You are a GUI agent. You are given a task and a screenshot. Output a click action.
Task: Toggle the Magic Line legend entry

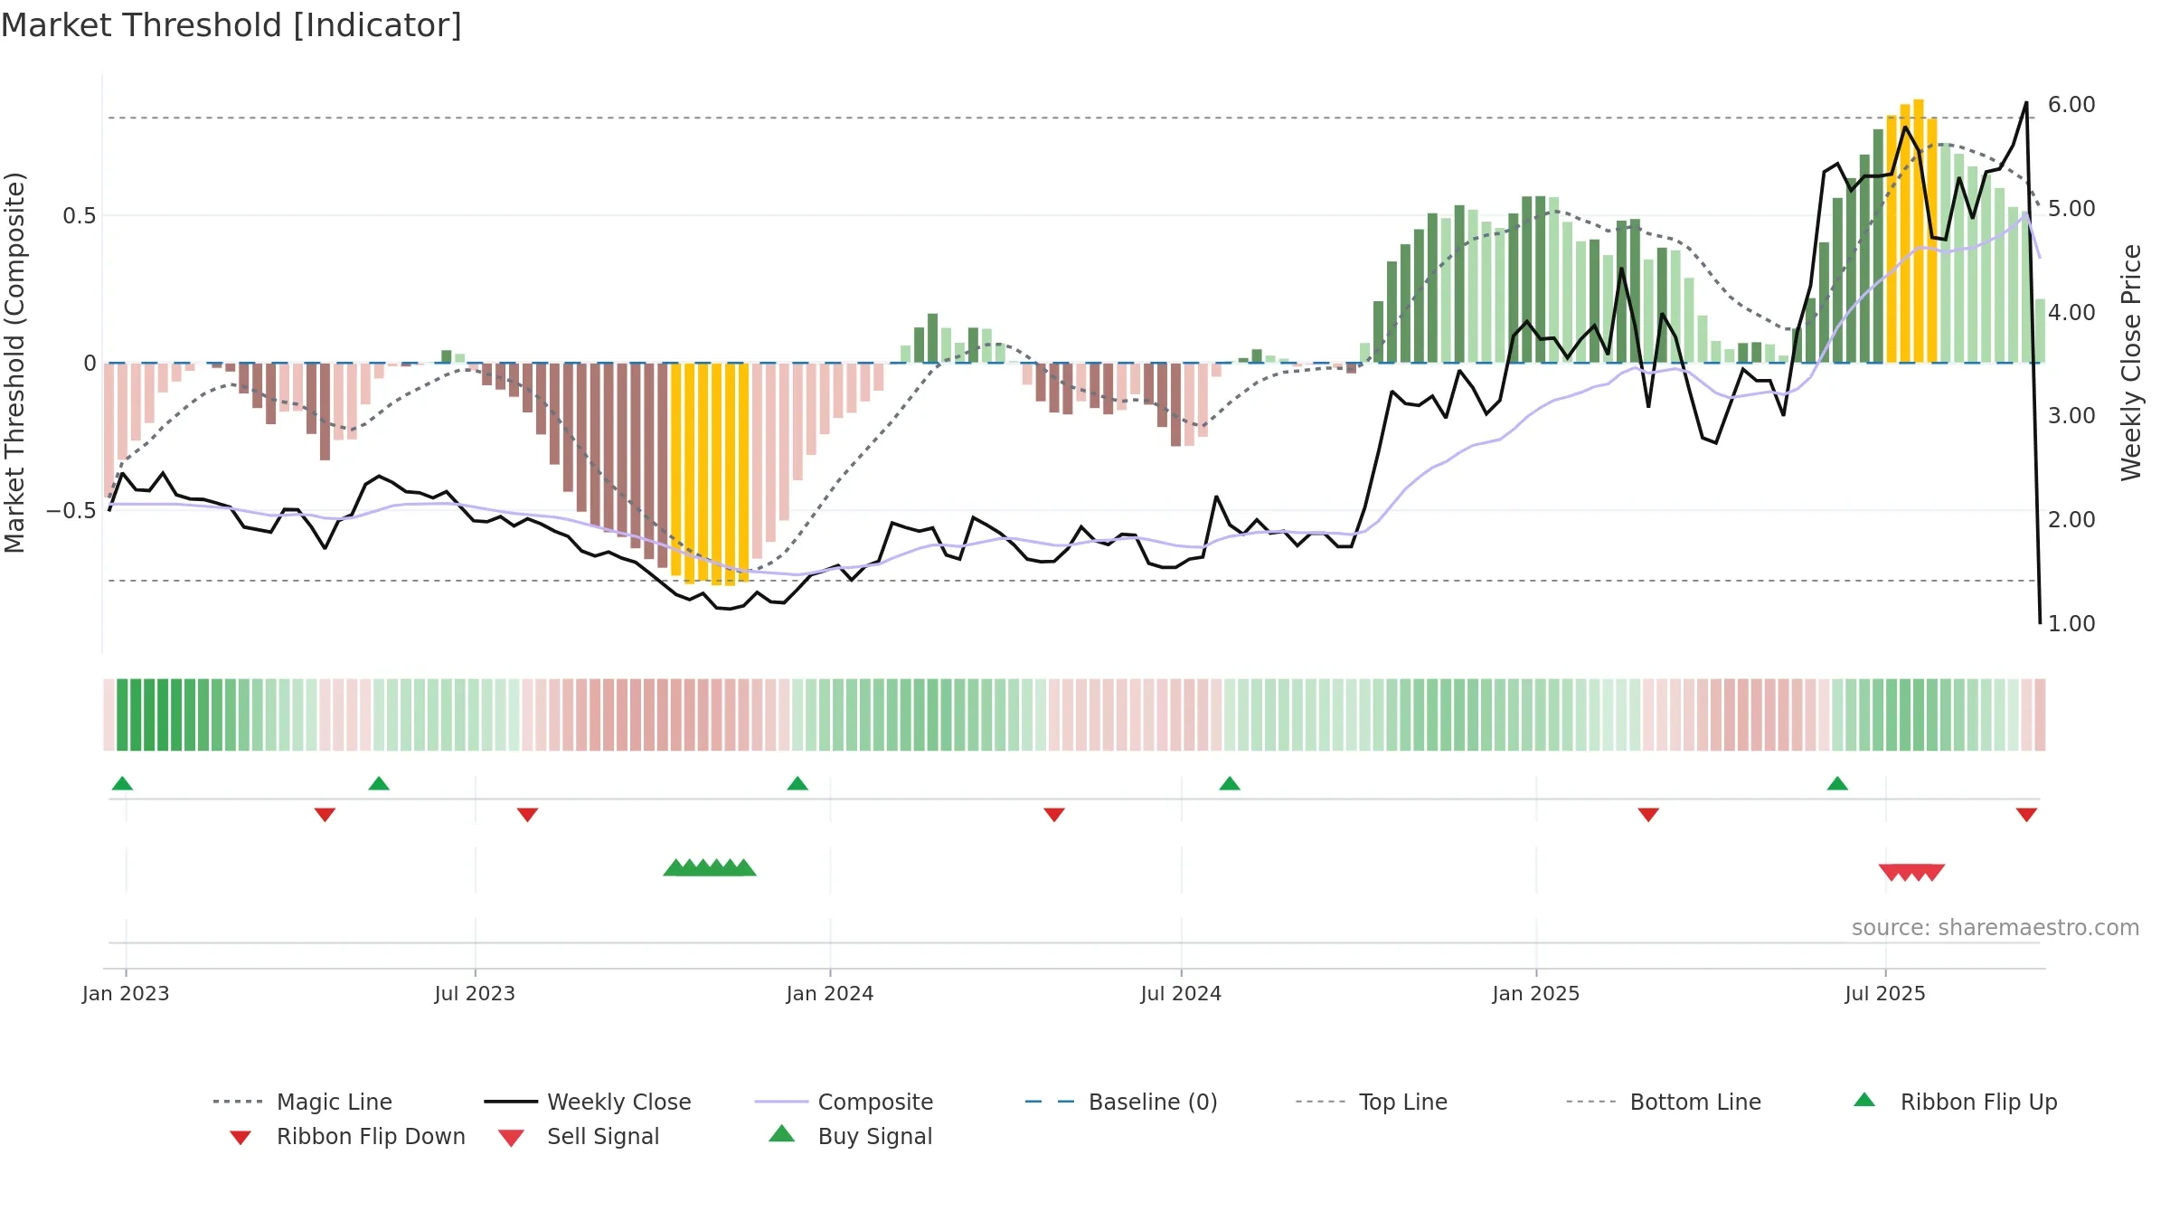tap(302, 1102)
